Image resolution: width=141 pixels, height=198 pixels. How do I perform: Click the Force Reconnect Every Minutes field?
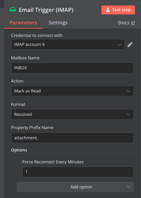[x=78, y=172]
